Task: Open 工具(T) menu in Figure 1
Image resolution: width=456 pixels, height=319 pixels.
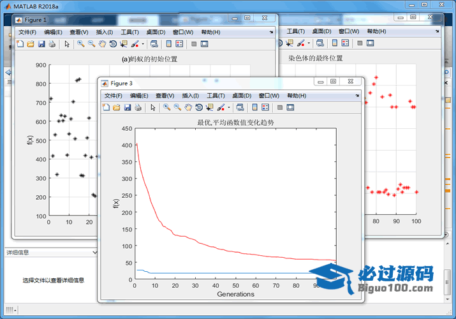Action: click(130, 32)
